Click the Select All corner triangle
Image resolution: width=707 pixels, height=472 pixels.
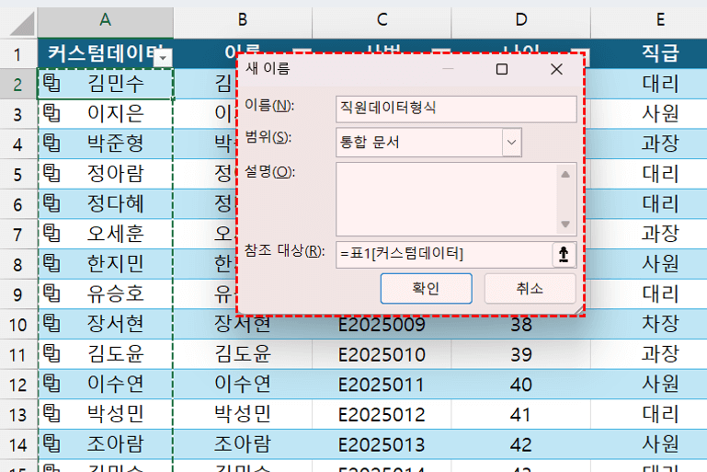point(23,24)
